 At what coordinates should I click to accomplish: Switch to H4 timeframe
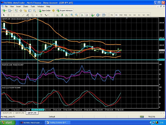point(134,15)
